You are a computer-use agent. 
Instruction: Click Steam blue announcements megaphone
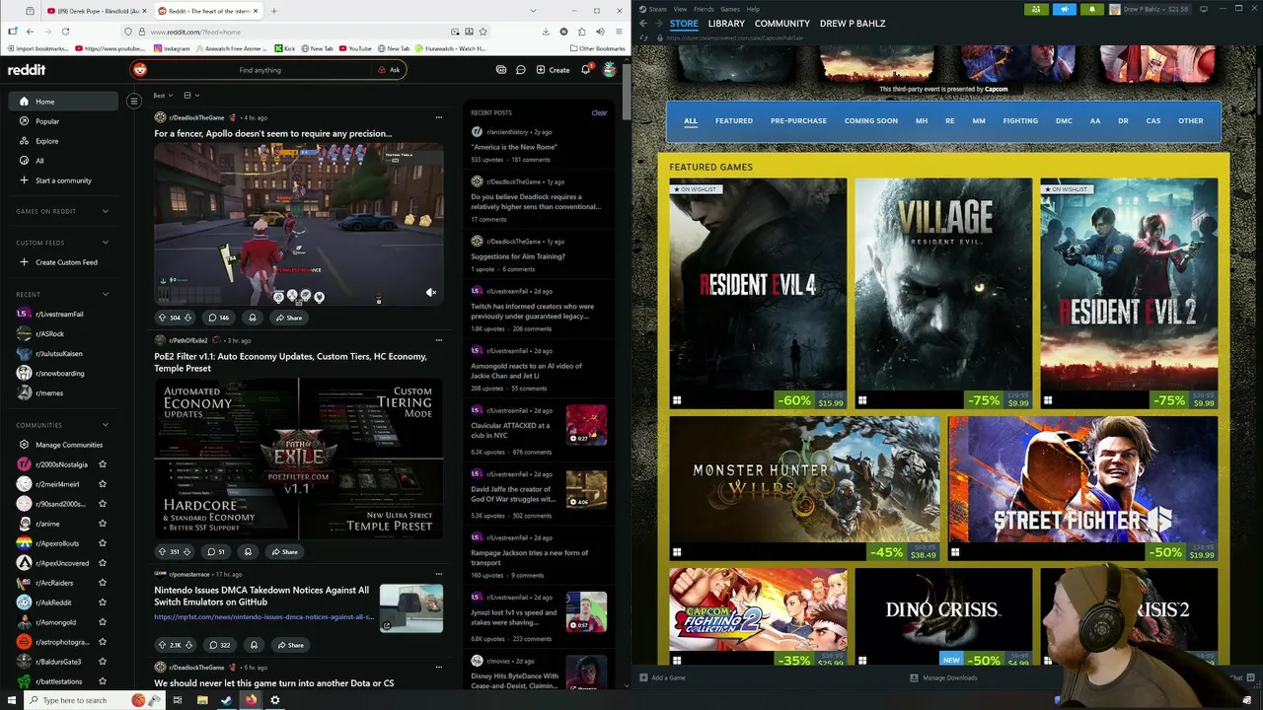click(1065, 9)
